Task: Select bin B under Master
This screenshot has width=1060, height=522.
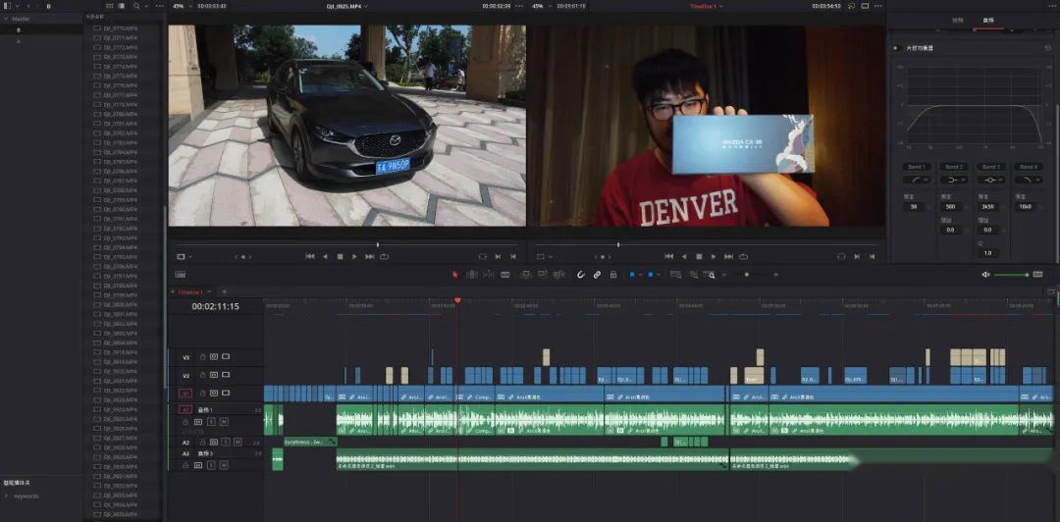Action: [19, 29]
